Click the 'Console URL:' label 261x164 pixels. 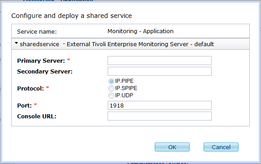(37, 116)
